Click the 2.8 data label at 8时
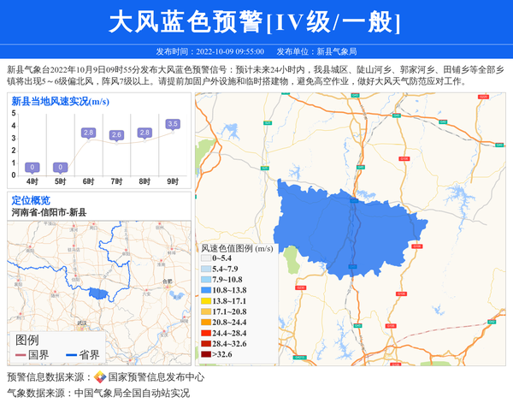The width and height of the screenshot is (513, 403). click(x=144, y=133)
